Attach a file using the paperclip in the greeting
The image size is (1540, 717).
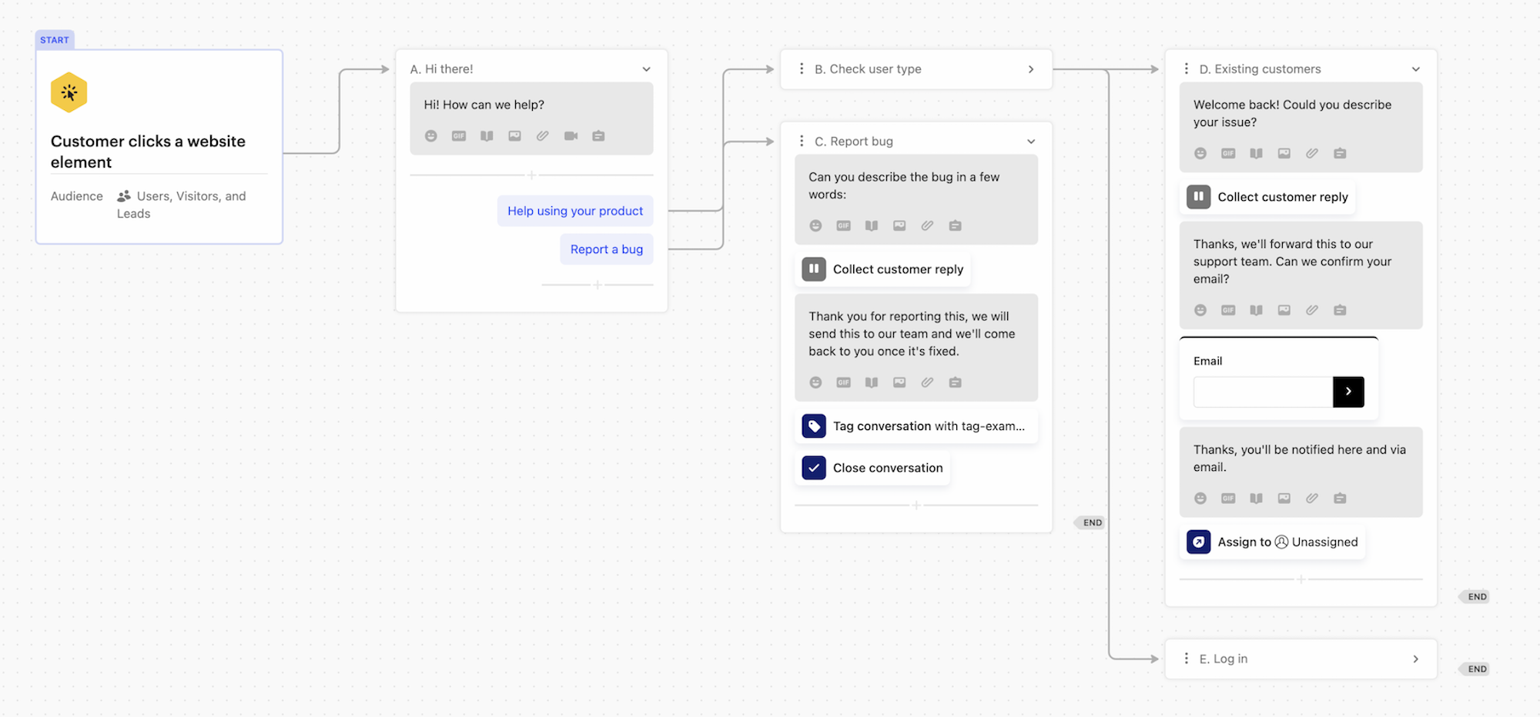[x=542, y=135]
